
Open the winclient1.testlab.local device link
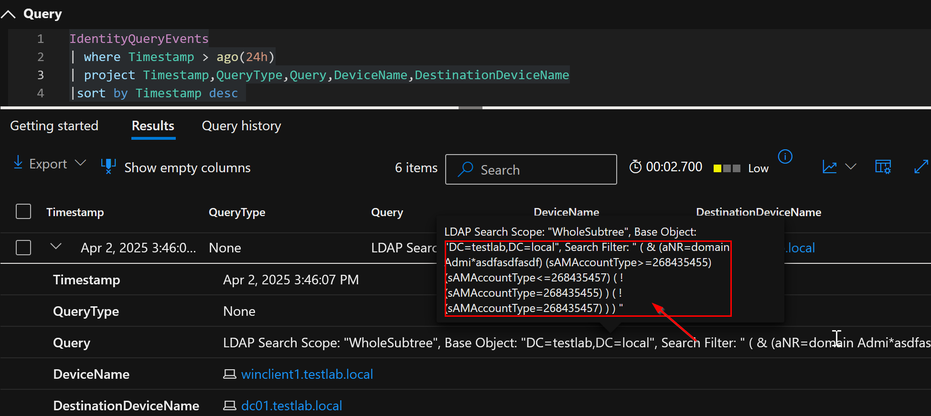click(307, 374)
